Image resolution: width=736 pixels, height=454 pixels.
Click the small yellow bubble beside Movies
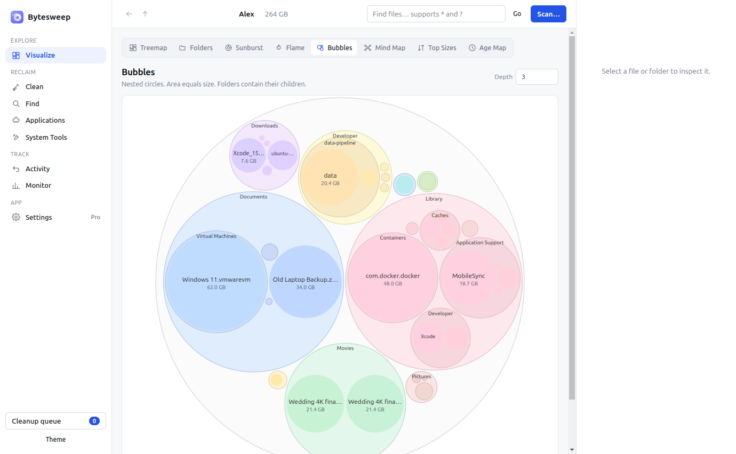coord(277,380)
